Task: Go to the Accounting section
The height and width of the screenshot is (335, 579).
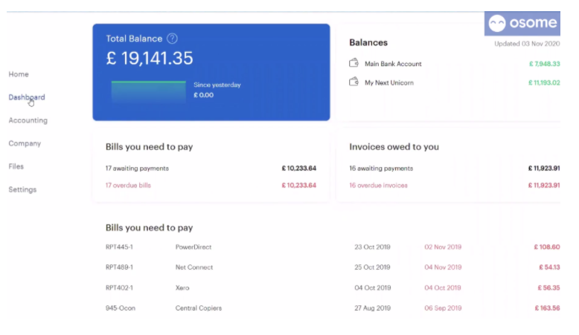Action: pos(28,120)
